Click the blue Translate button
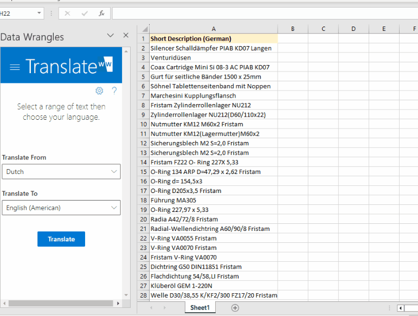 (61, 239)
